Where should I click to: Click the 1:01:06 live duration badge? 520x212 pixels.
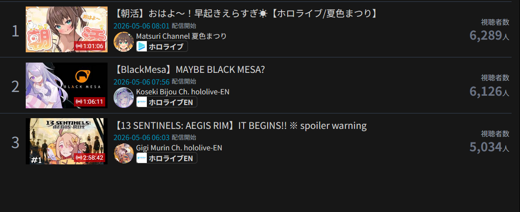point(90,46)
